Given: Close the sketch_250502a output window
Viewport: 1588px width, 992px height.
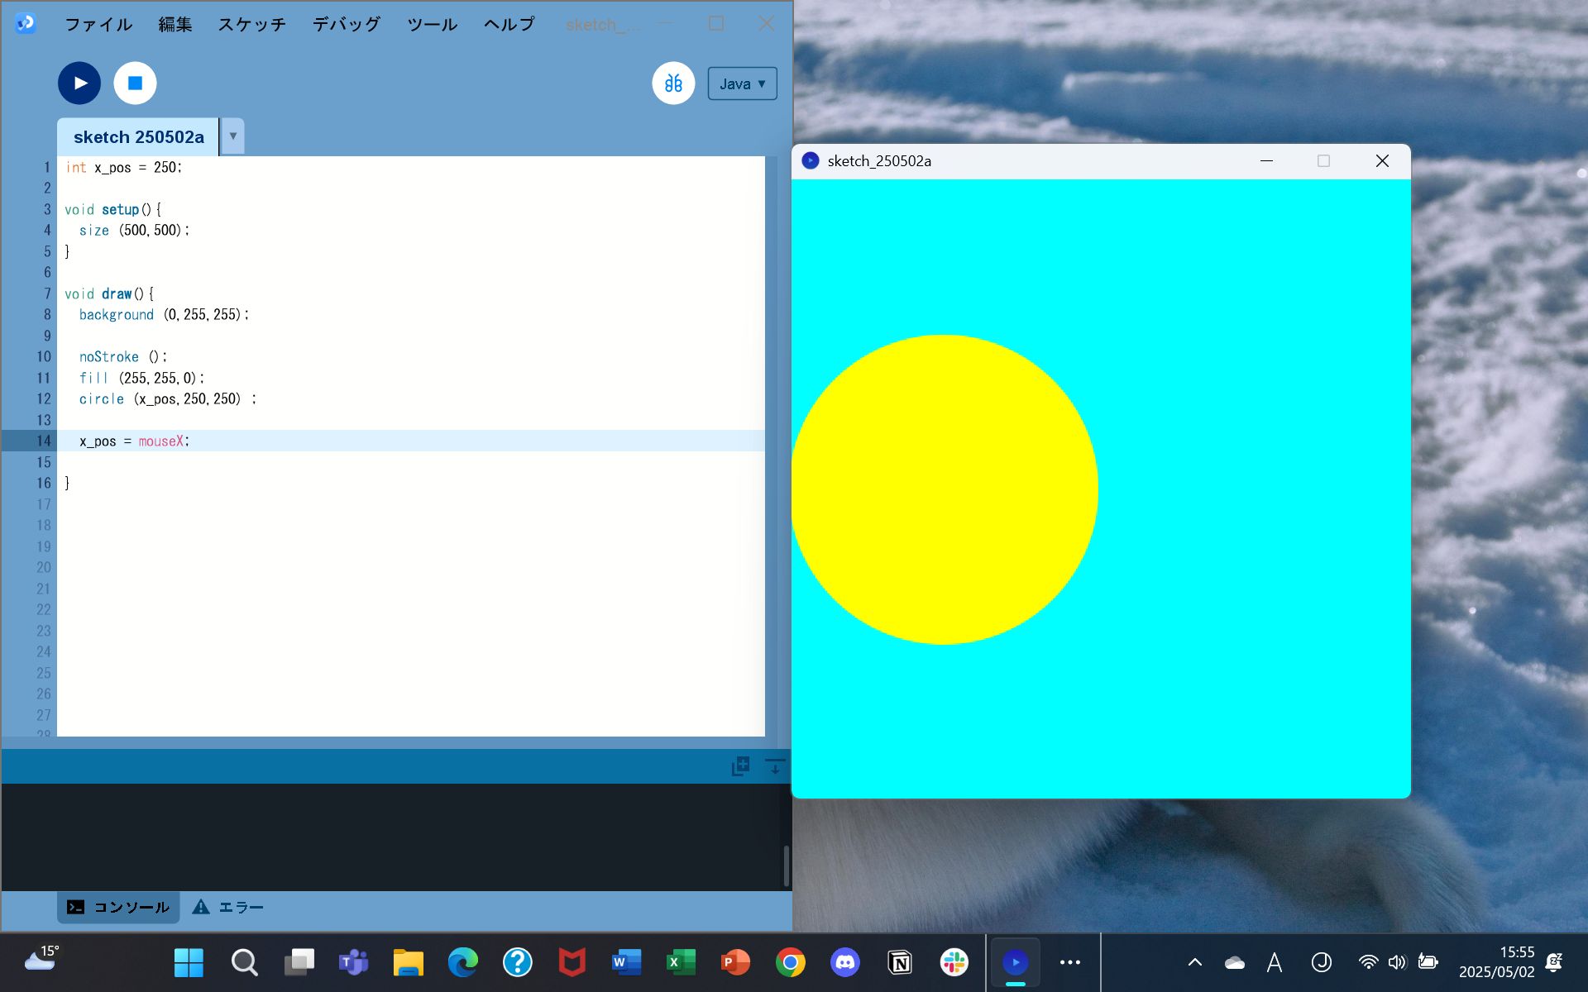Looking at the screenshot, I should tap(1382, 160).
